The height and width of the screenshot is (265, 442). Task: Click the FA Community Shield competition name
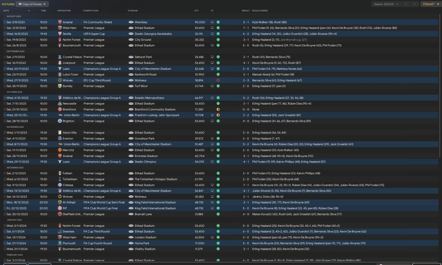click(x=98, y=22)
